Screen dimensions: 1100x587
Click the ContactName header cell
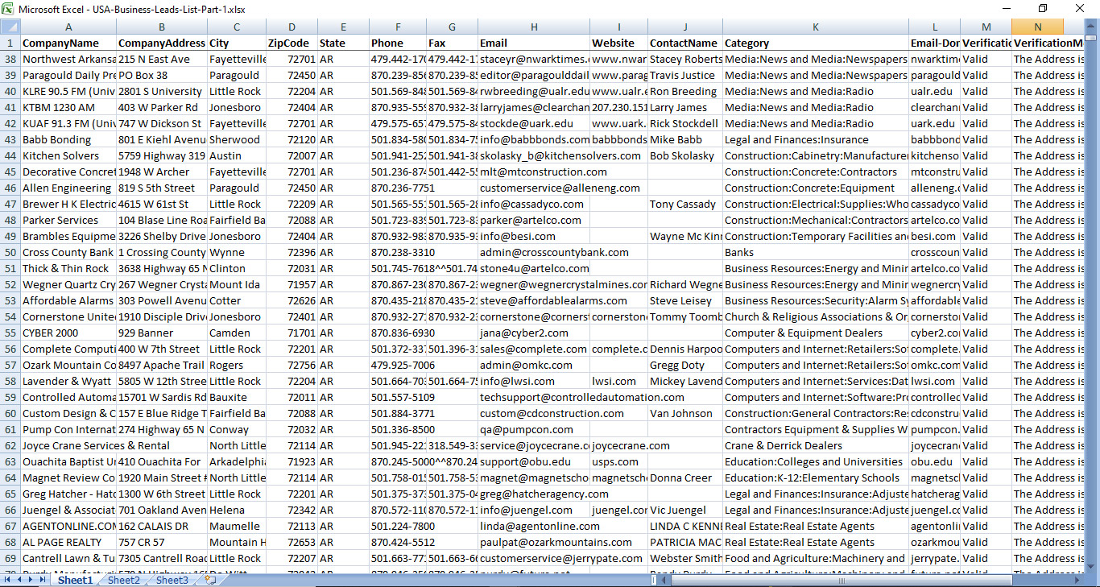[x=685, y=43]
